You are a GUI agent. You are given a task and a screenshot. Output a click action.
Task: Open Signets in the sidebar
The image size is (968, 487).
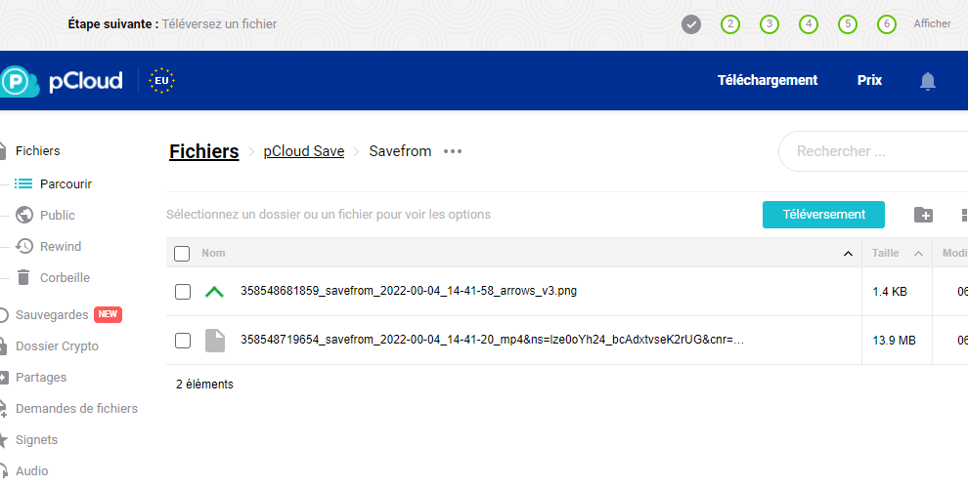pos(36,439)
